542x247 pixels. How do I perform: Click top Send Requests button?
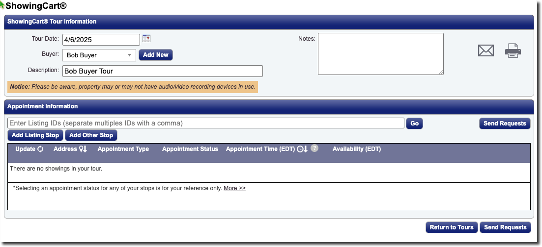[505, 123]
